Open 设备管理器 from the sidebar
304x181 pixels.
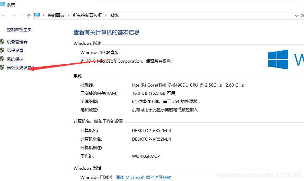tap(17, 42)
